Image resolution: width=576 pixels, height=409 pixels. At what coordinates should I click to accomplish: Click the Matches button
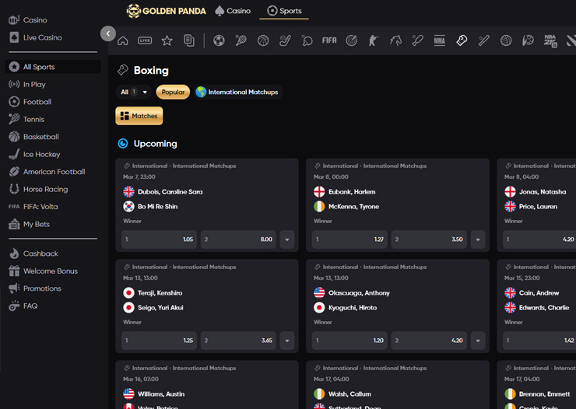pos(139,116)
